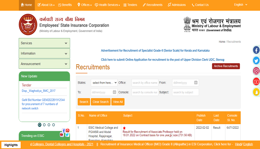Viewport: 260px width, 149px height.
Task: Open the Benefits page
Action: pos(65,5)
